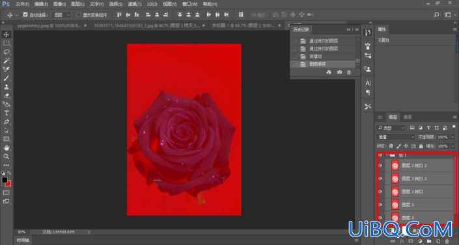Hide layer 图层 3 拷贝 2
The width and height of the screenshot is (459, 245).
pos(380,179)
